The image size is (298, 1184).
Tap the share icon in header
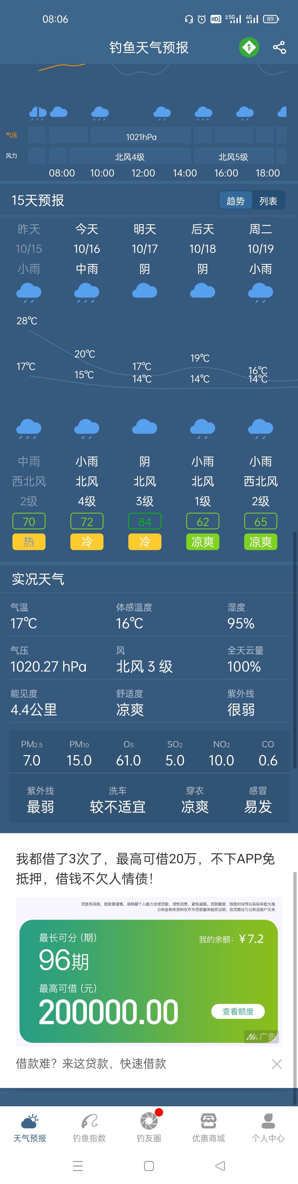[x=279, y=47]
